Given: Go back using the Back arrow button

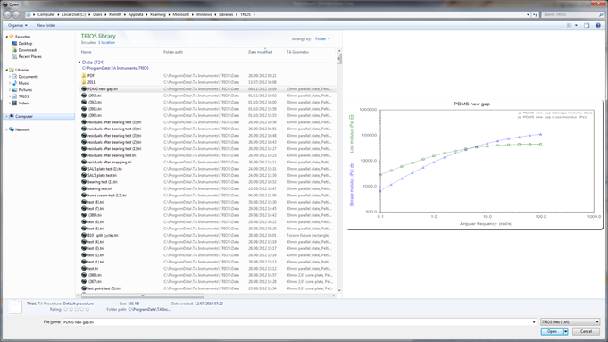Looking at the screenshot, I should click(7, 14).
